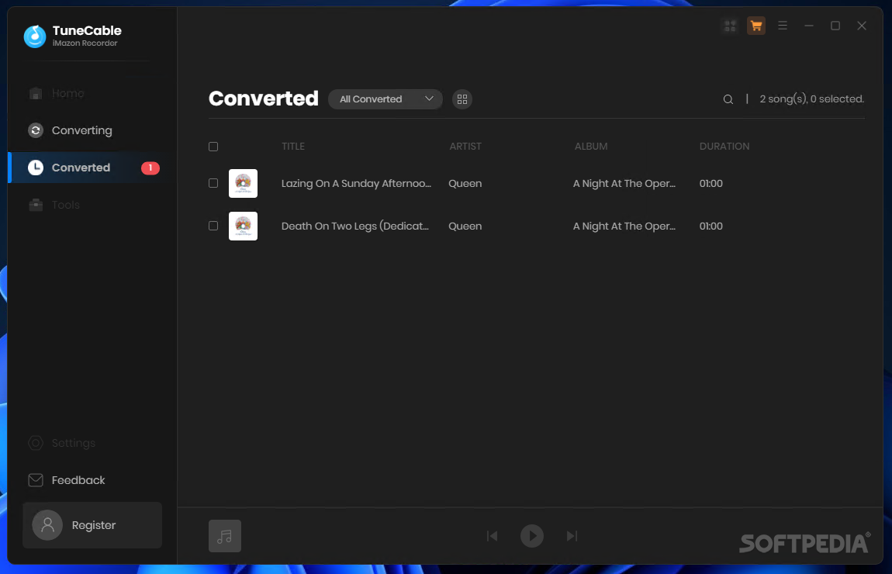Click the 2 song(s), 0 selected text

point(812,99)
